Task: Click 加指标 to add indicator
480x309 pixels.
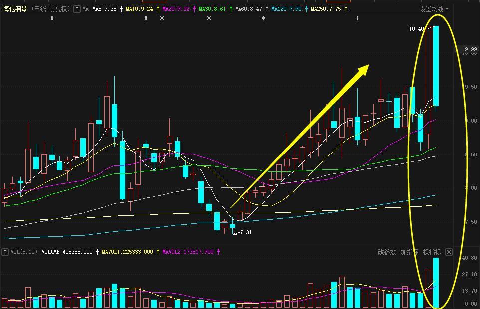Action: click(x=409, y=252)
